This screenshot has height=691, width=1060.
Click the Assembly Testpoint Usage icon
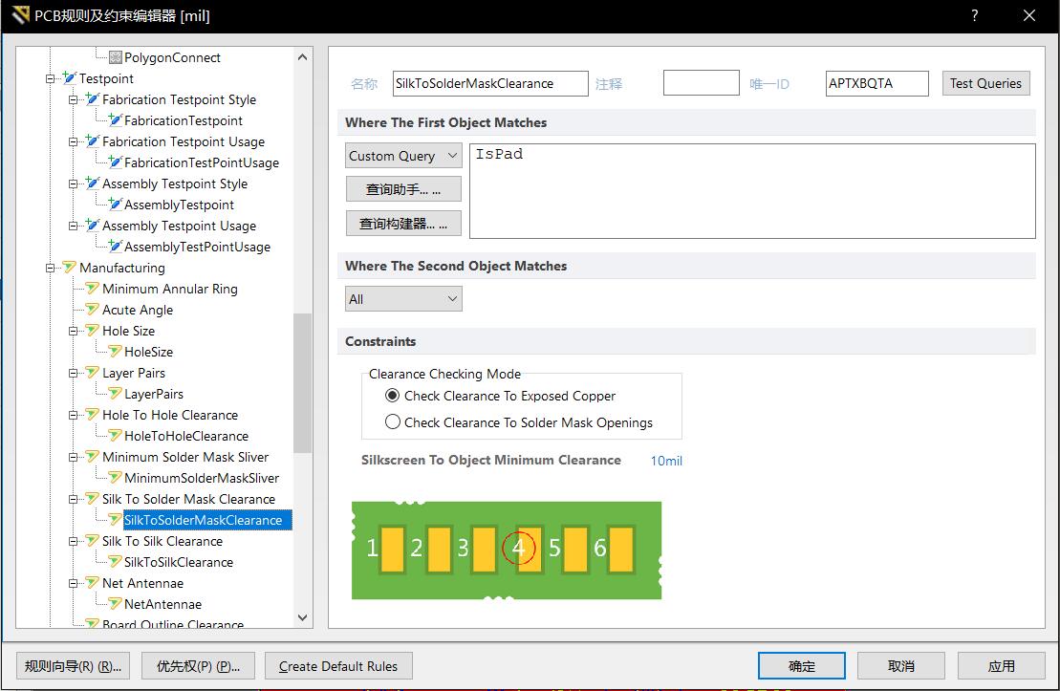[93, 226]
